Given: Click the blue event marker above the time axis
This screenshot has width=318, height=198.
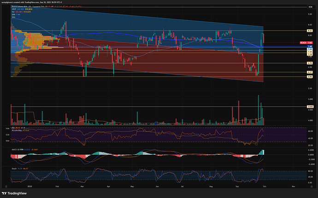Looking at the screenshot, I should (156, 123).
